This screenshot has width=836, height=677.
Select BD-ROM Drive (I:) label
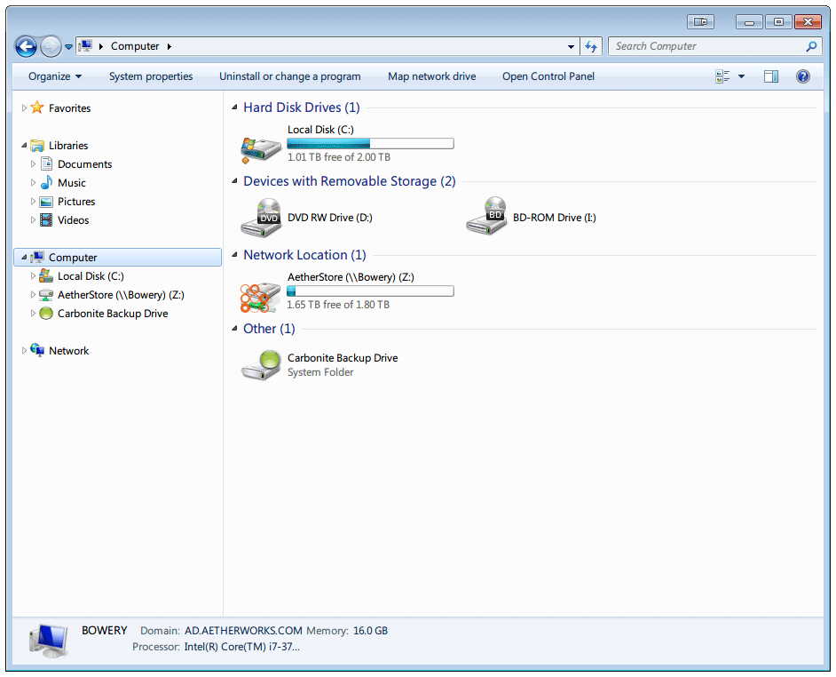point(555,218)
